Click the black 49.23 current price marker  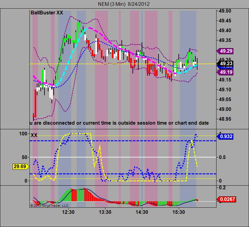pos(225,63)
